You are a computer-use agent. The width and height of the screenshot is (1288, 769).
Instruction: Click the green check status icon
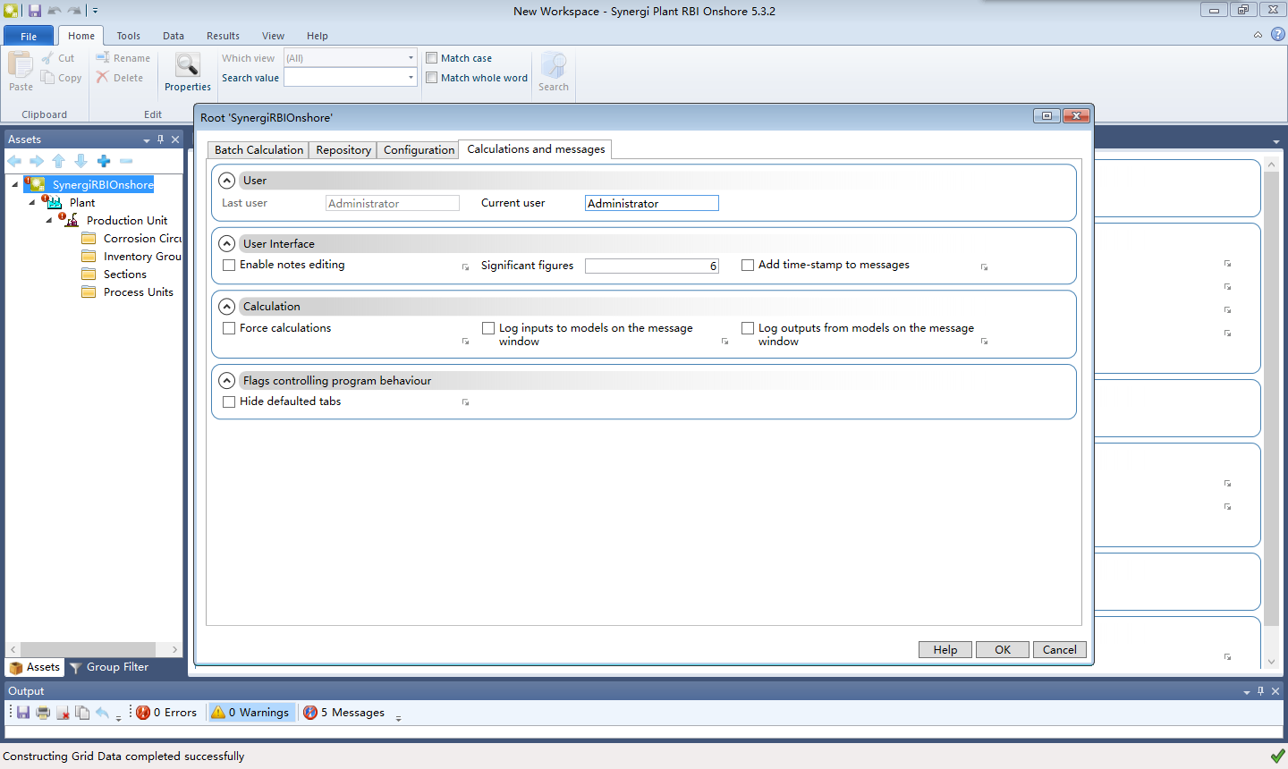point(1278,756)
